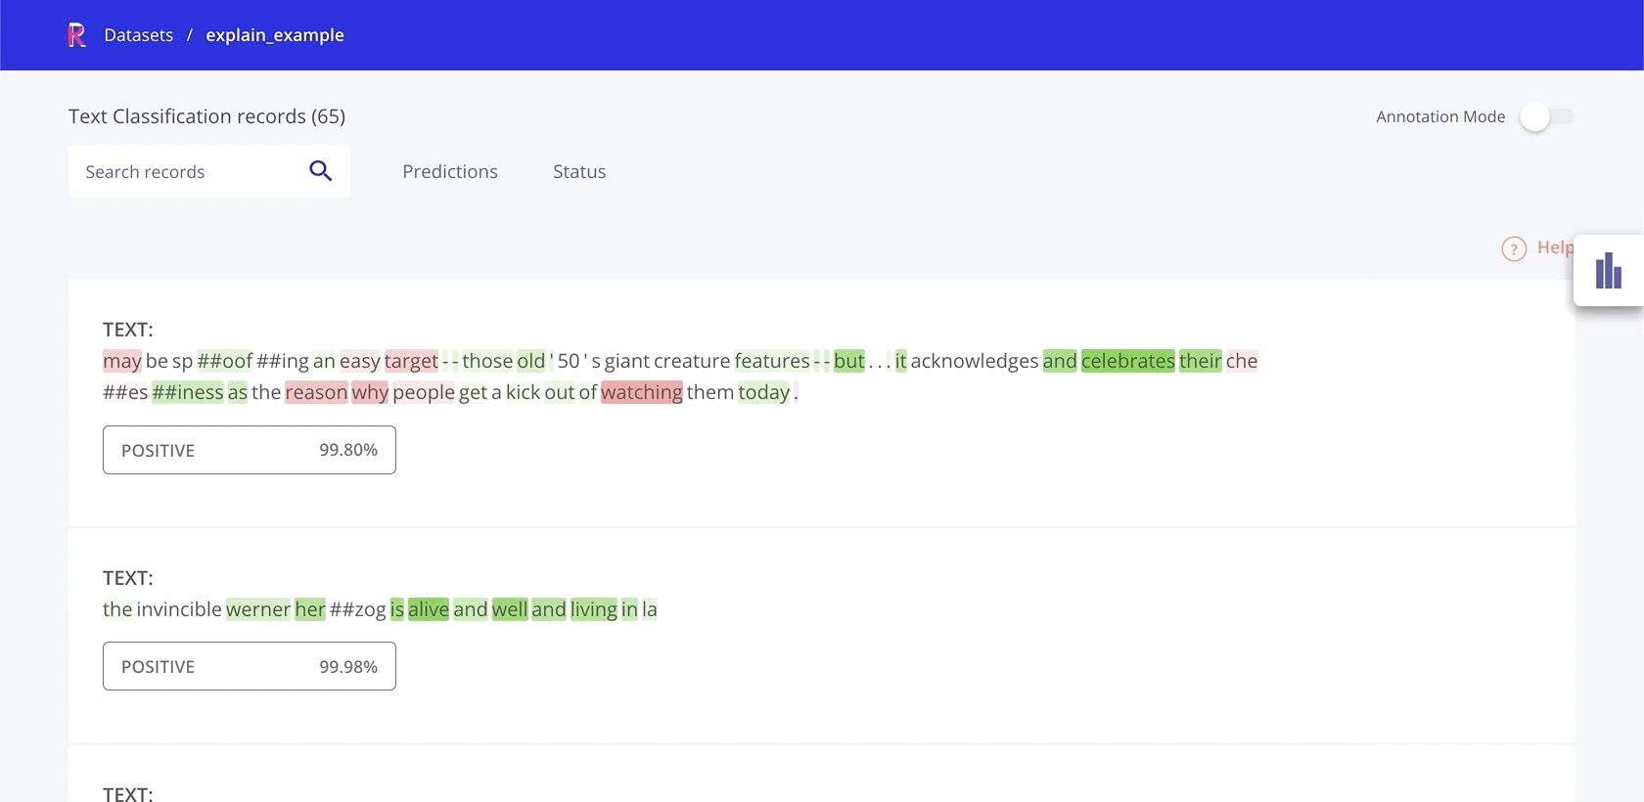Click the token 'acknowledges'
This screenshot has width=1644, height=802.
point(975,361)
